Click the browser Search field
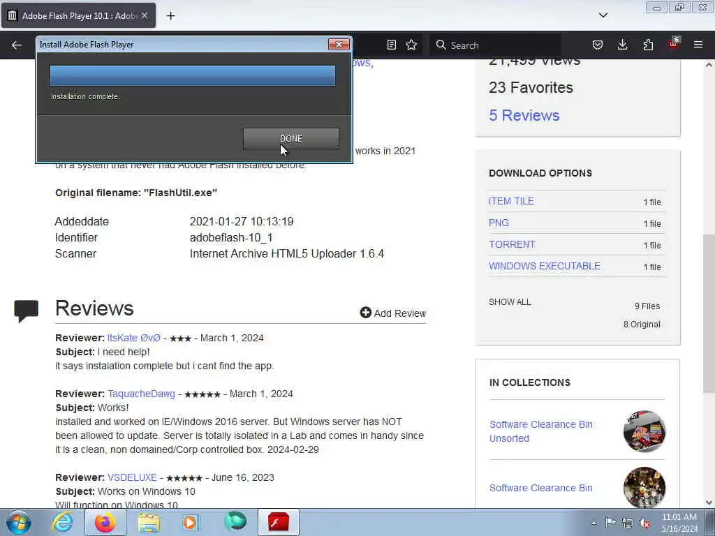This screenshot has height=536, width=715. [x=495, y=45]
